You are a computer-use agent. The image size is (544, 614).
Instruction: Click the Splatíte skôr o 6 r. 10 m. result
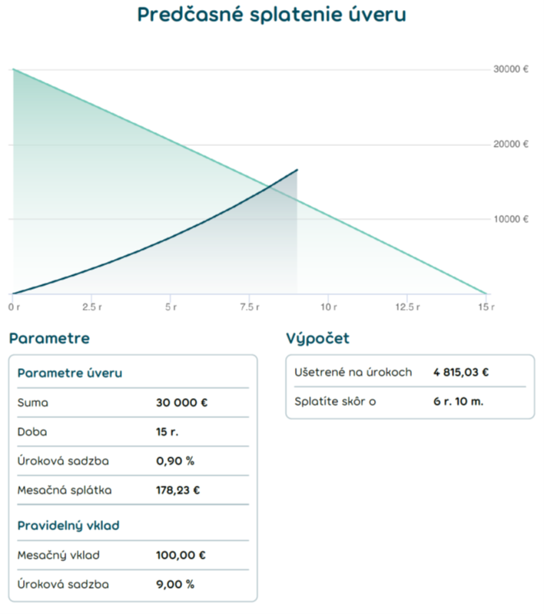point(458,401)
